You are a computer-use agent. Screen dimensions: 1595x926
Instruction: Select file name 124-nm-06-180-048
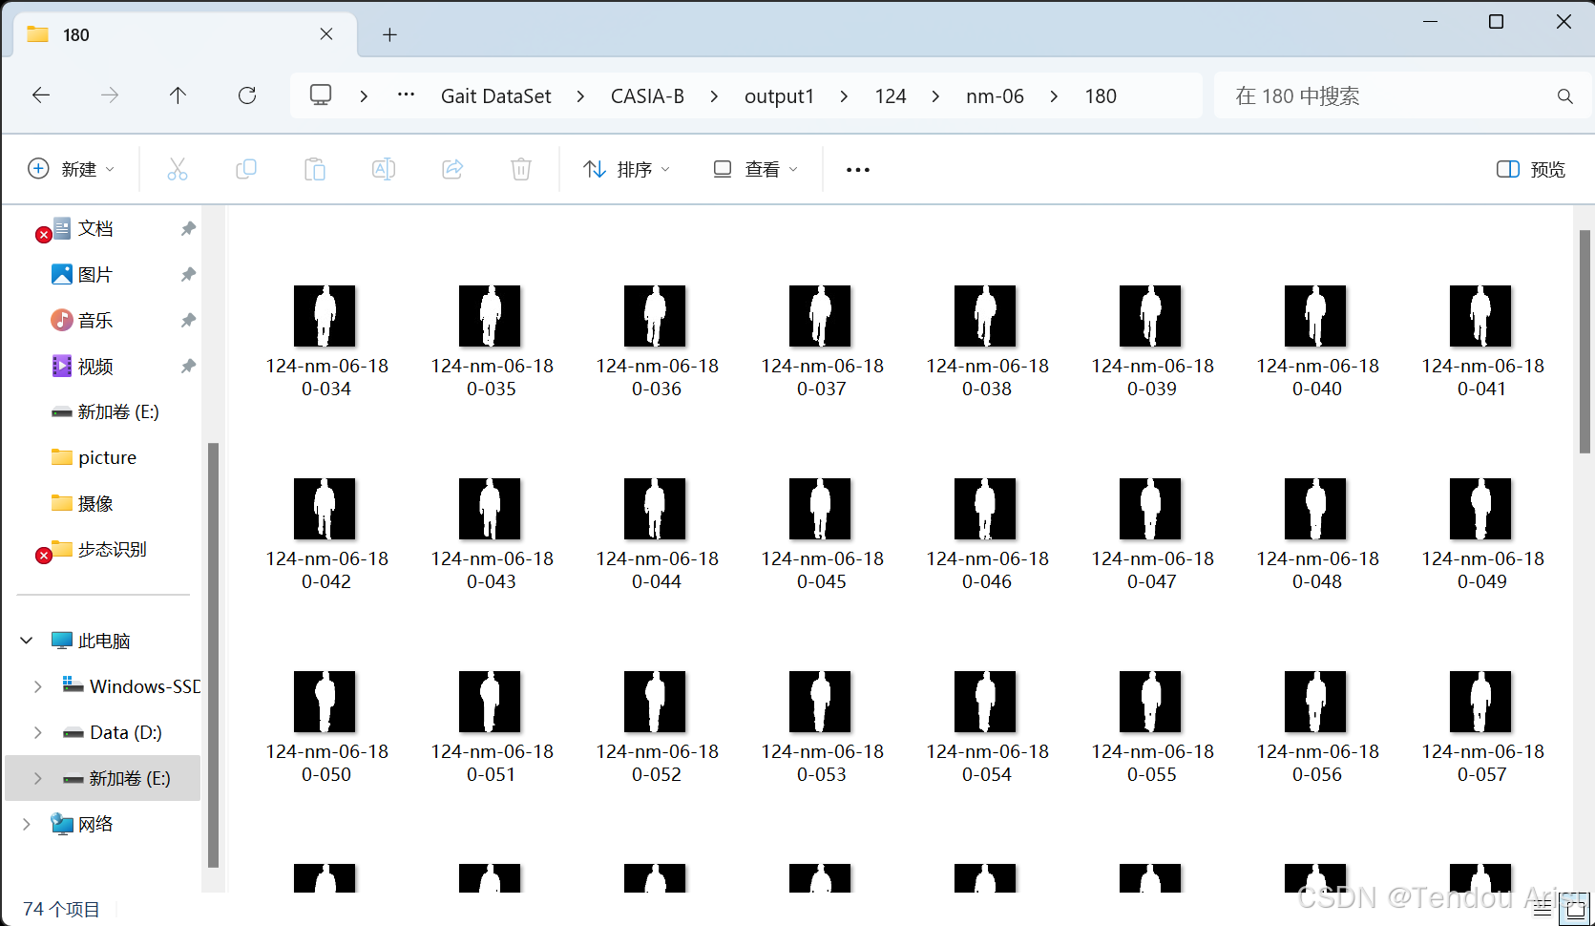tap(1317, 570)
